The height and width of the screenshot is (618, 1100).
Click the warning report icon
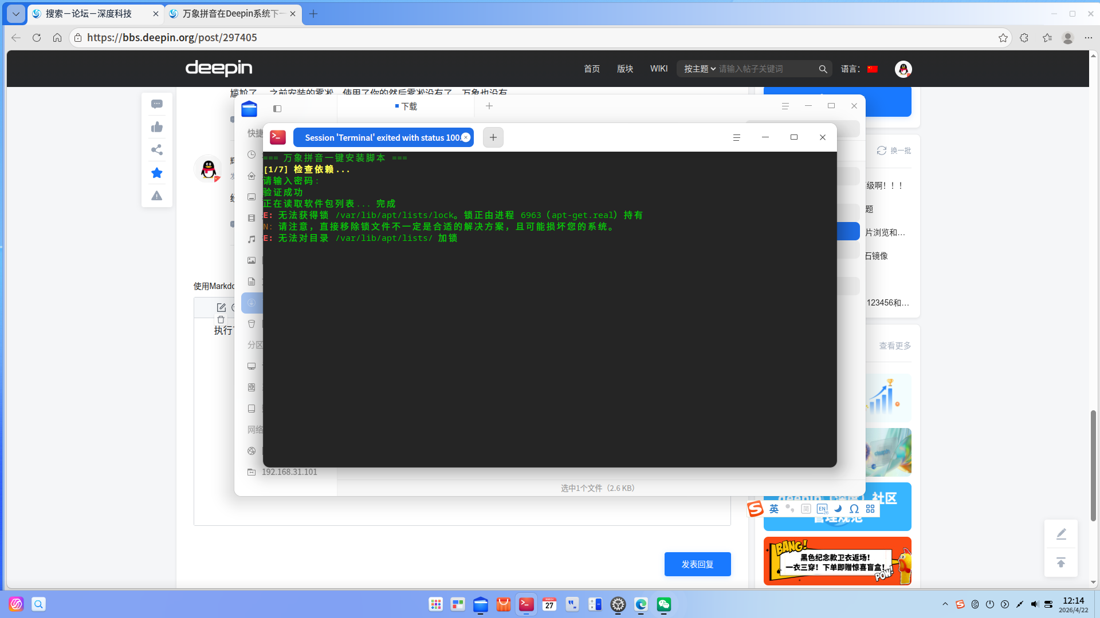click(156, 196)
